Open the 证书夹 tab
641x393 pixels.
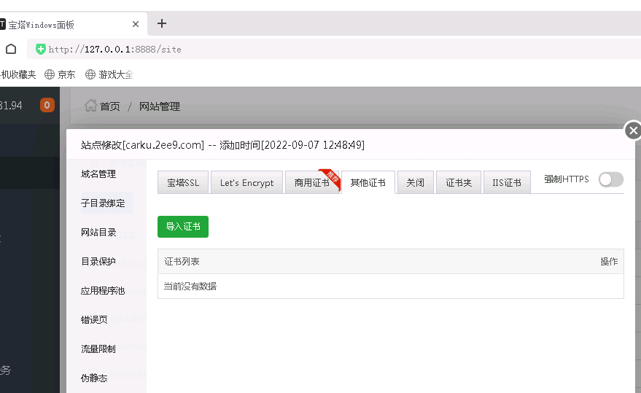tap(459, 183)
